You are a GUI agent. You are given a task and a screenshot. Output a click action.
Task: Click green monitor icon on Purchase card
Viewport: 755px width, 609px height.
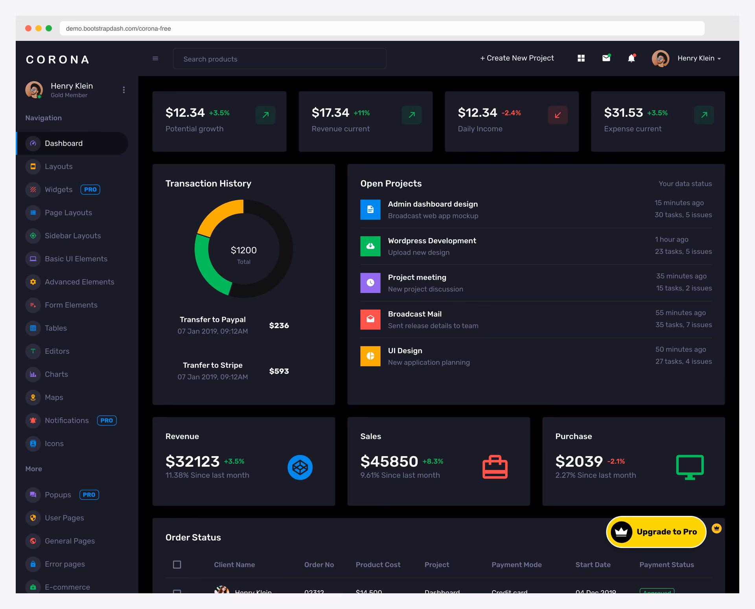click(x=690, y=467)
